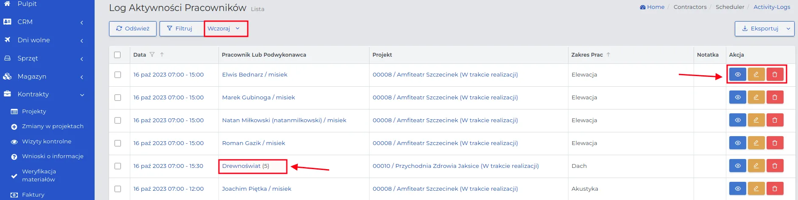
Task: Edit the Marek Gubinoga log entry
Action: (756, 97)
